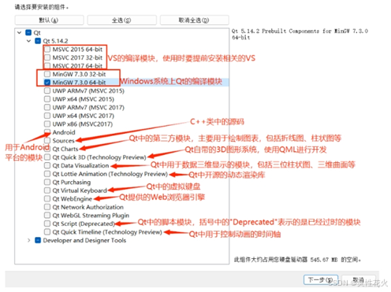Check UWP ARMv7 (MSVC 2017) checkbox
This screenshot has width=391, height=292.
pyautogui.click(x=47, y=107)
